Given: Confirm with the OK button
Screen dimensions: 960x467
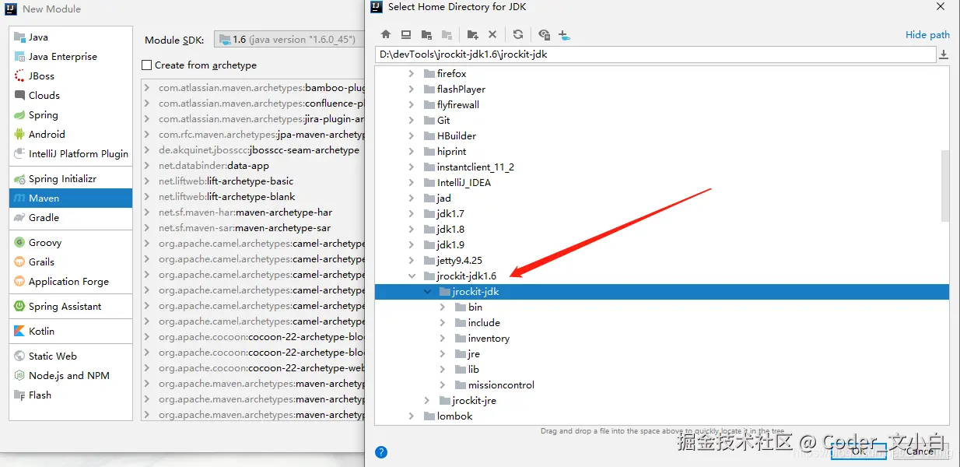Looking at the screenshot, I should tap(858, 451).
